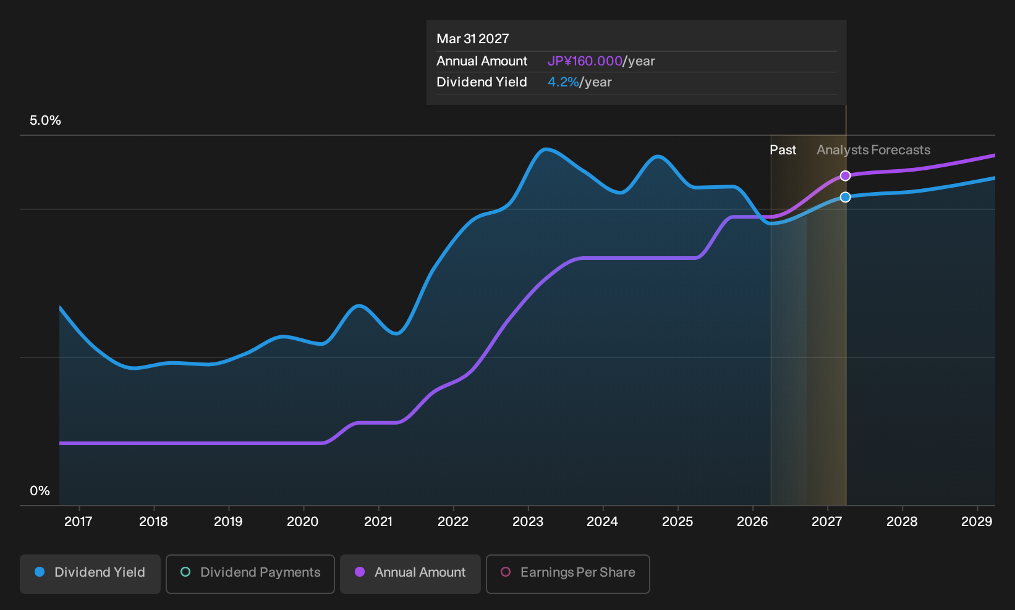Click the blue Dividend Yield legend dot
Image resolution: width=1015 pixels, height=610 pixels.
coord(40,572)
